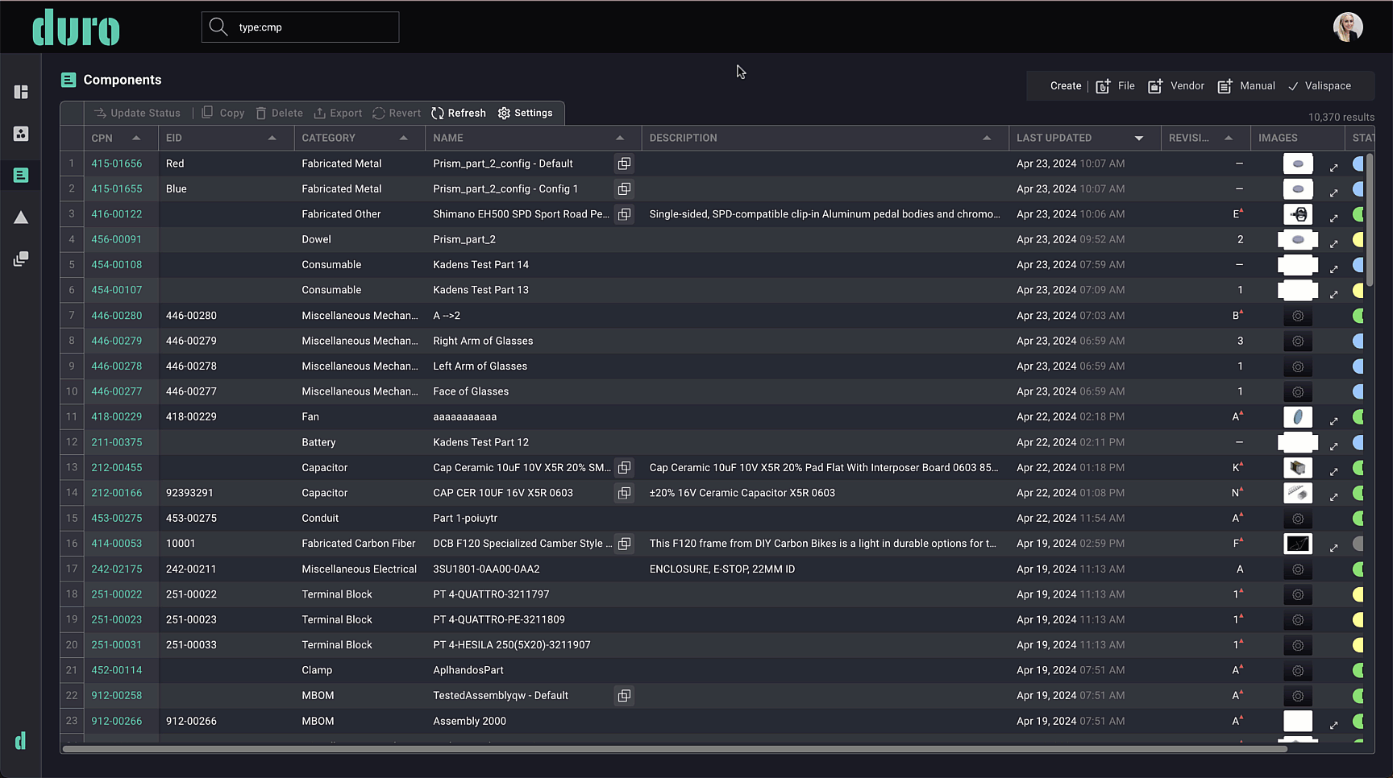Open the user profile avatar
Viewport: 1393px width, 778px height.
pyautogui.click(x=1348, y=27)
